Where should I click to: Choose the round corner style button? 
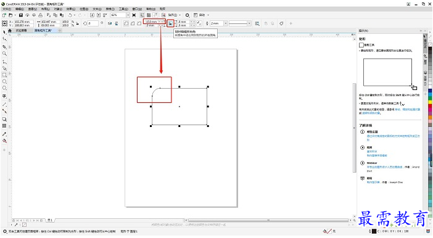tap(126, 23)
